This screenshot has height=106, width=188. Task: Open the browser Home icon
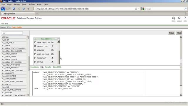23,9
